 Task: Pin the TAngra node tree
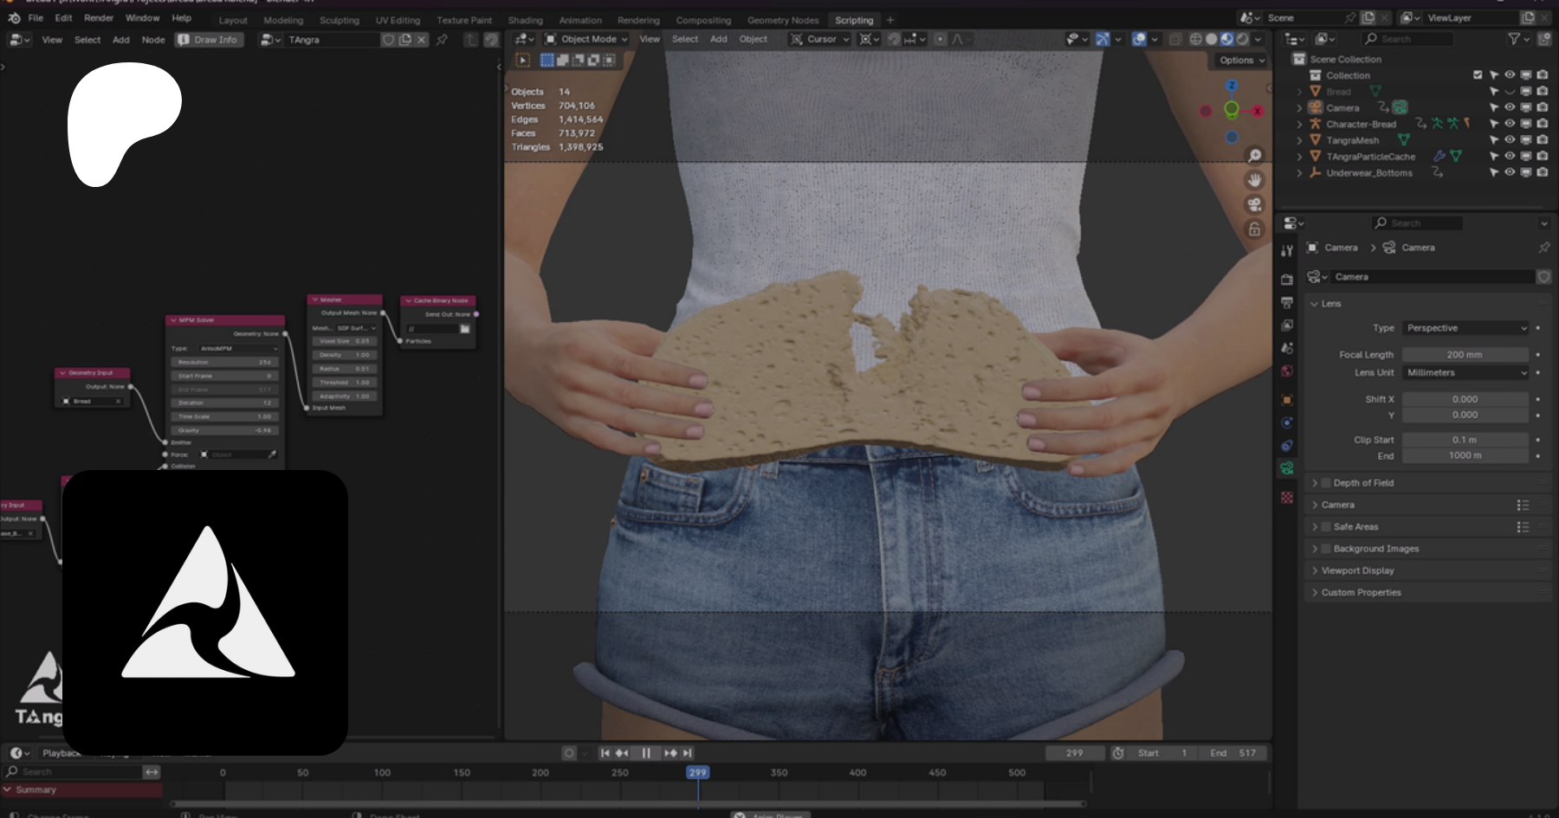[442, 40]
